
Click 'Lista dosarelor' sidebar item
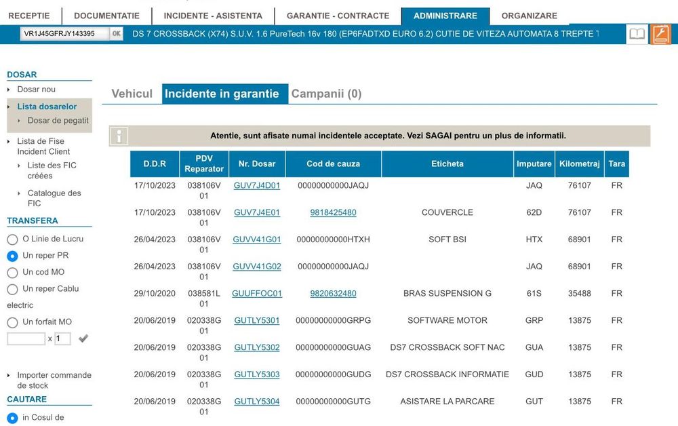pos(47,106)
